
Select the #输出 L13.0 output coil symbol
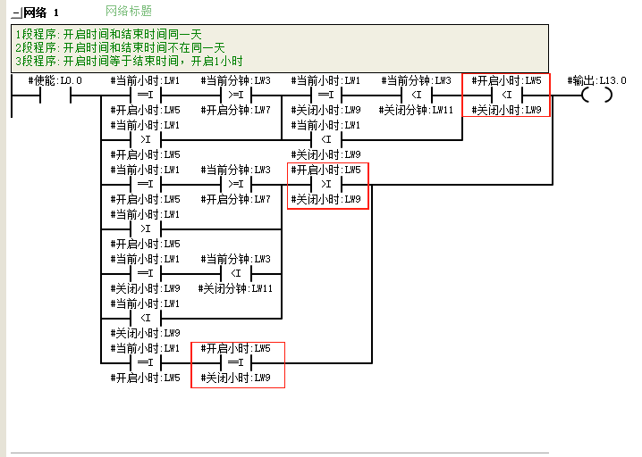[x=597, y=96]
